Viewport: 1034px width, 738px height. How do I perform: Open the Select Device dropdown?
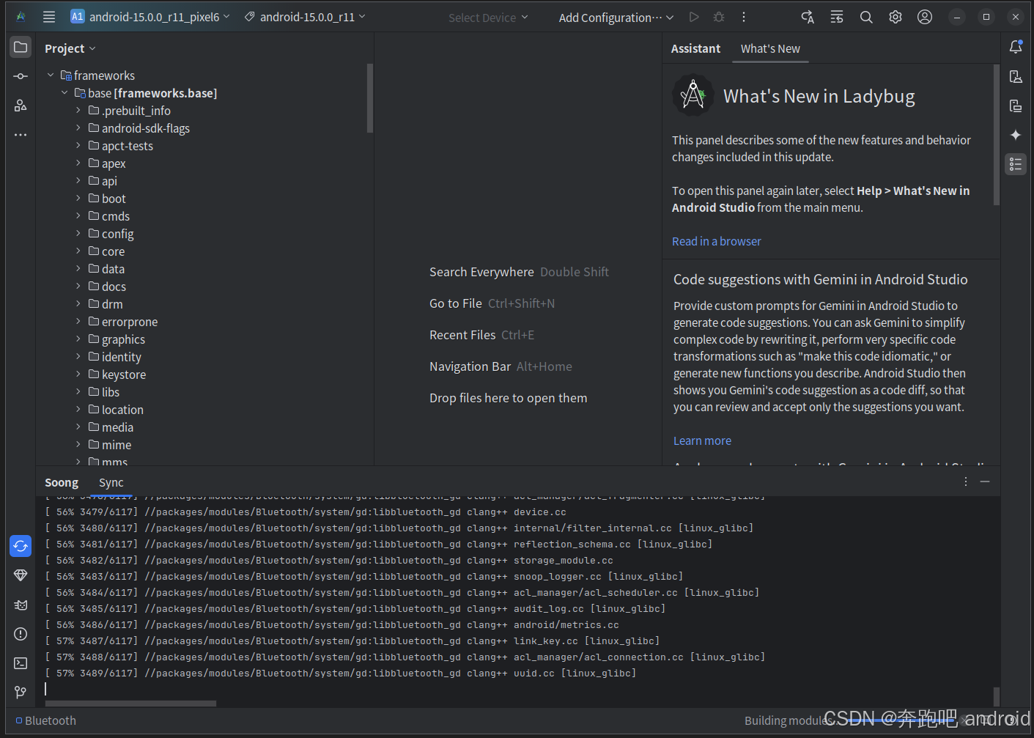(488, 18)
